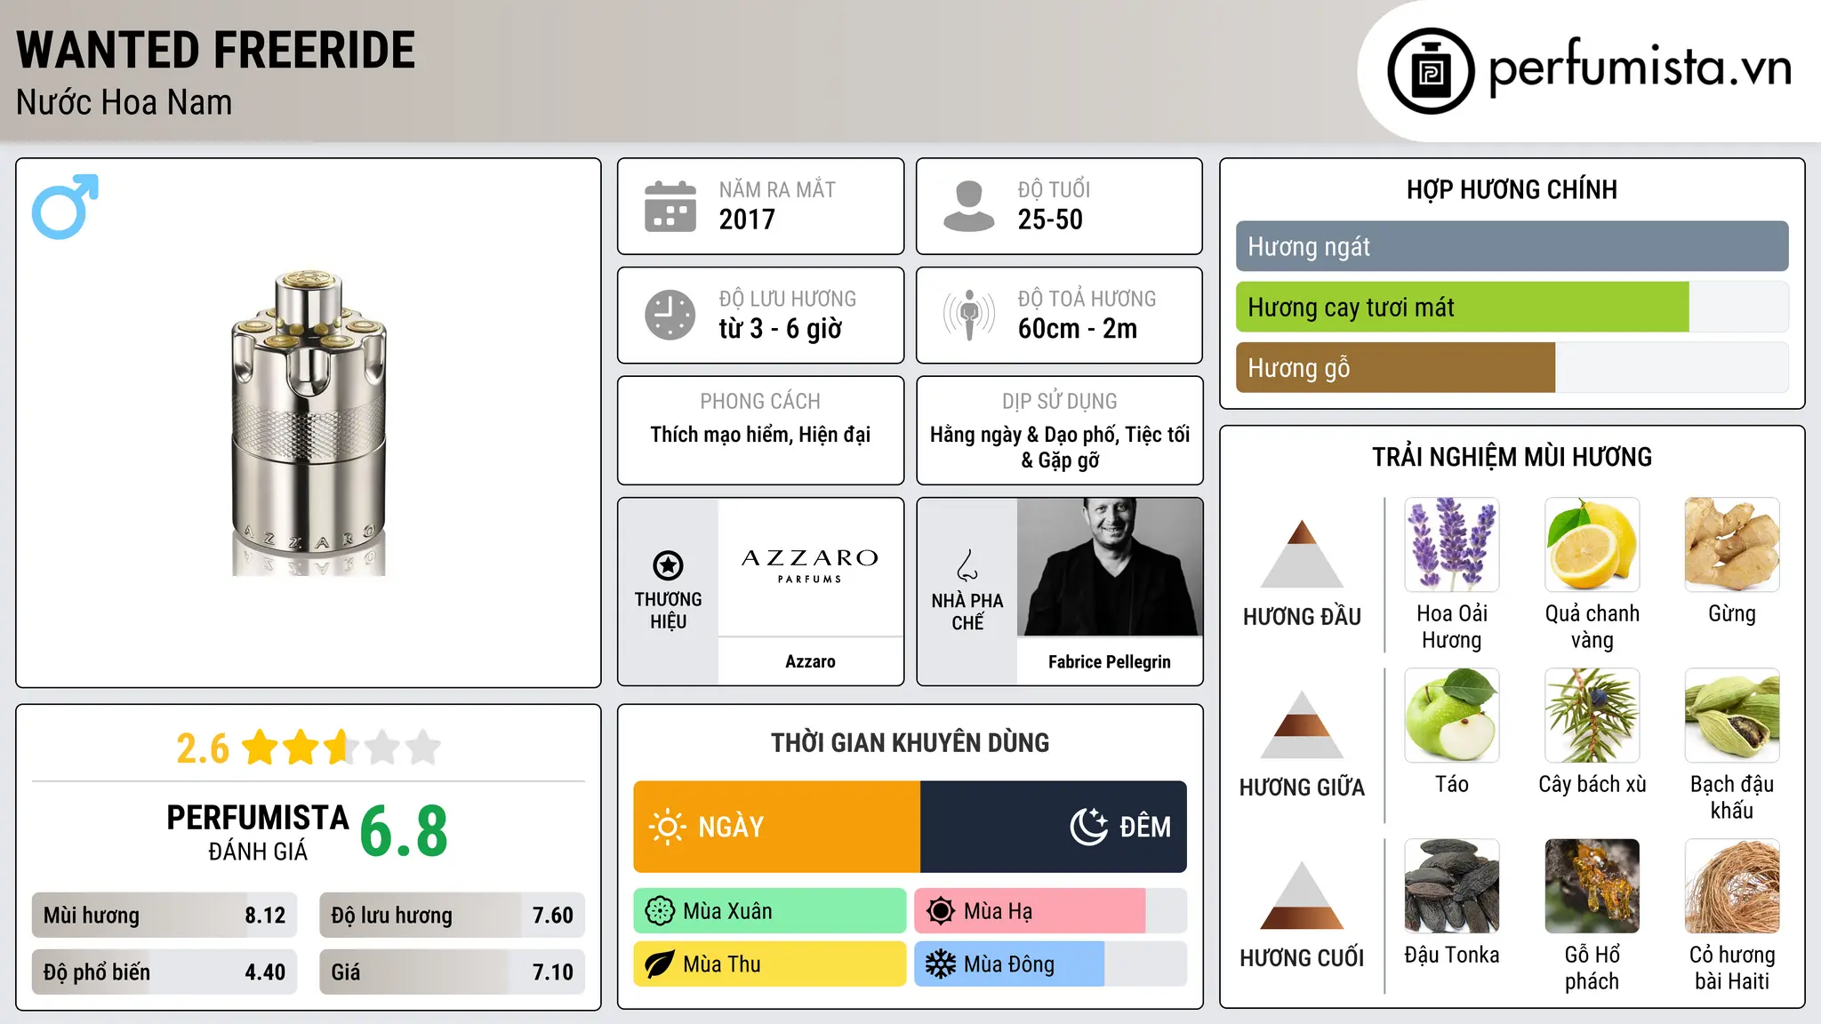Open the ginger note image
This screenshot has height=1024, width=1821.
click(x=1732, y=545)
